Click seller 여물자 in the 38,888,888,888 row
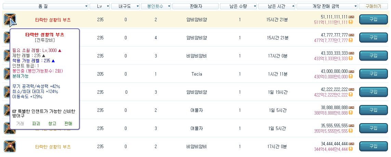391x157 pixels. 197,110
